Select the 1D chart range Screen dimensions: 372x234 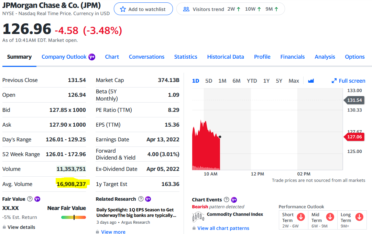pos(196,81)
